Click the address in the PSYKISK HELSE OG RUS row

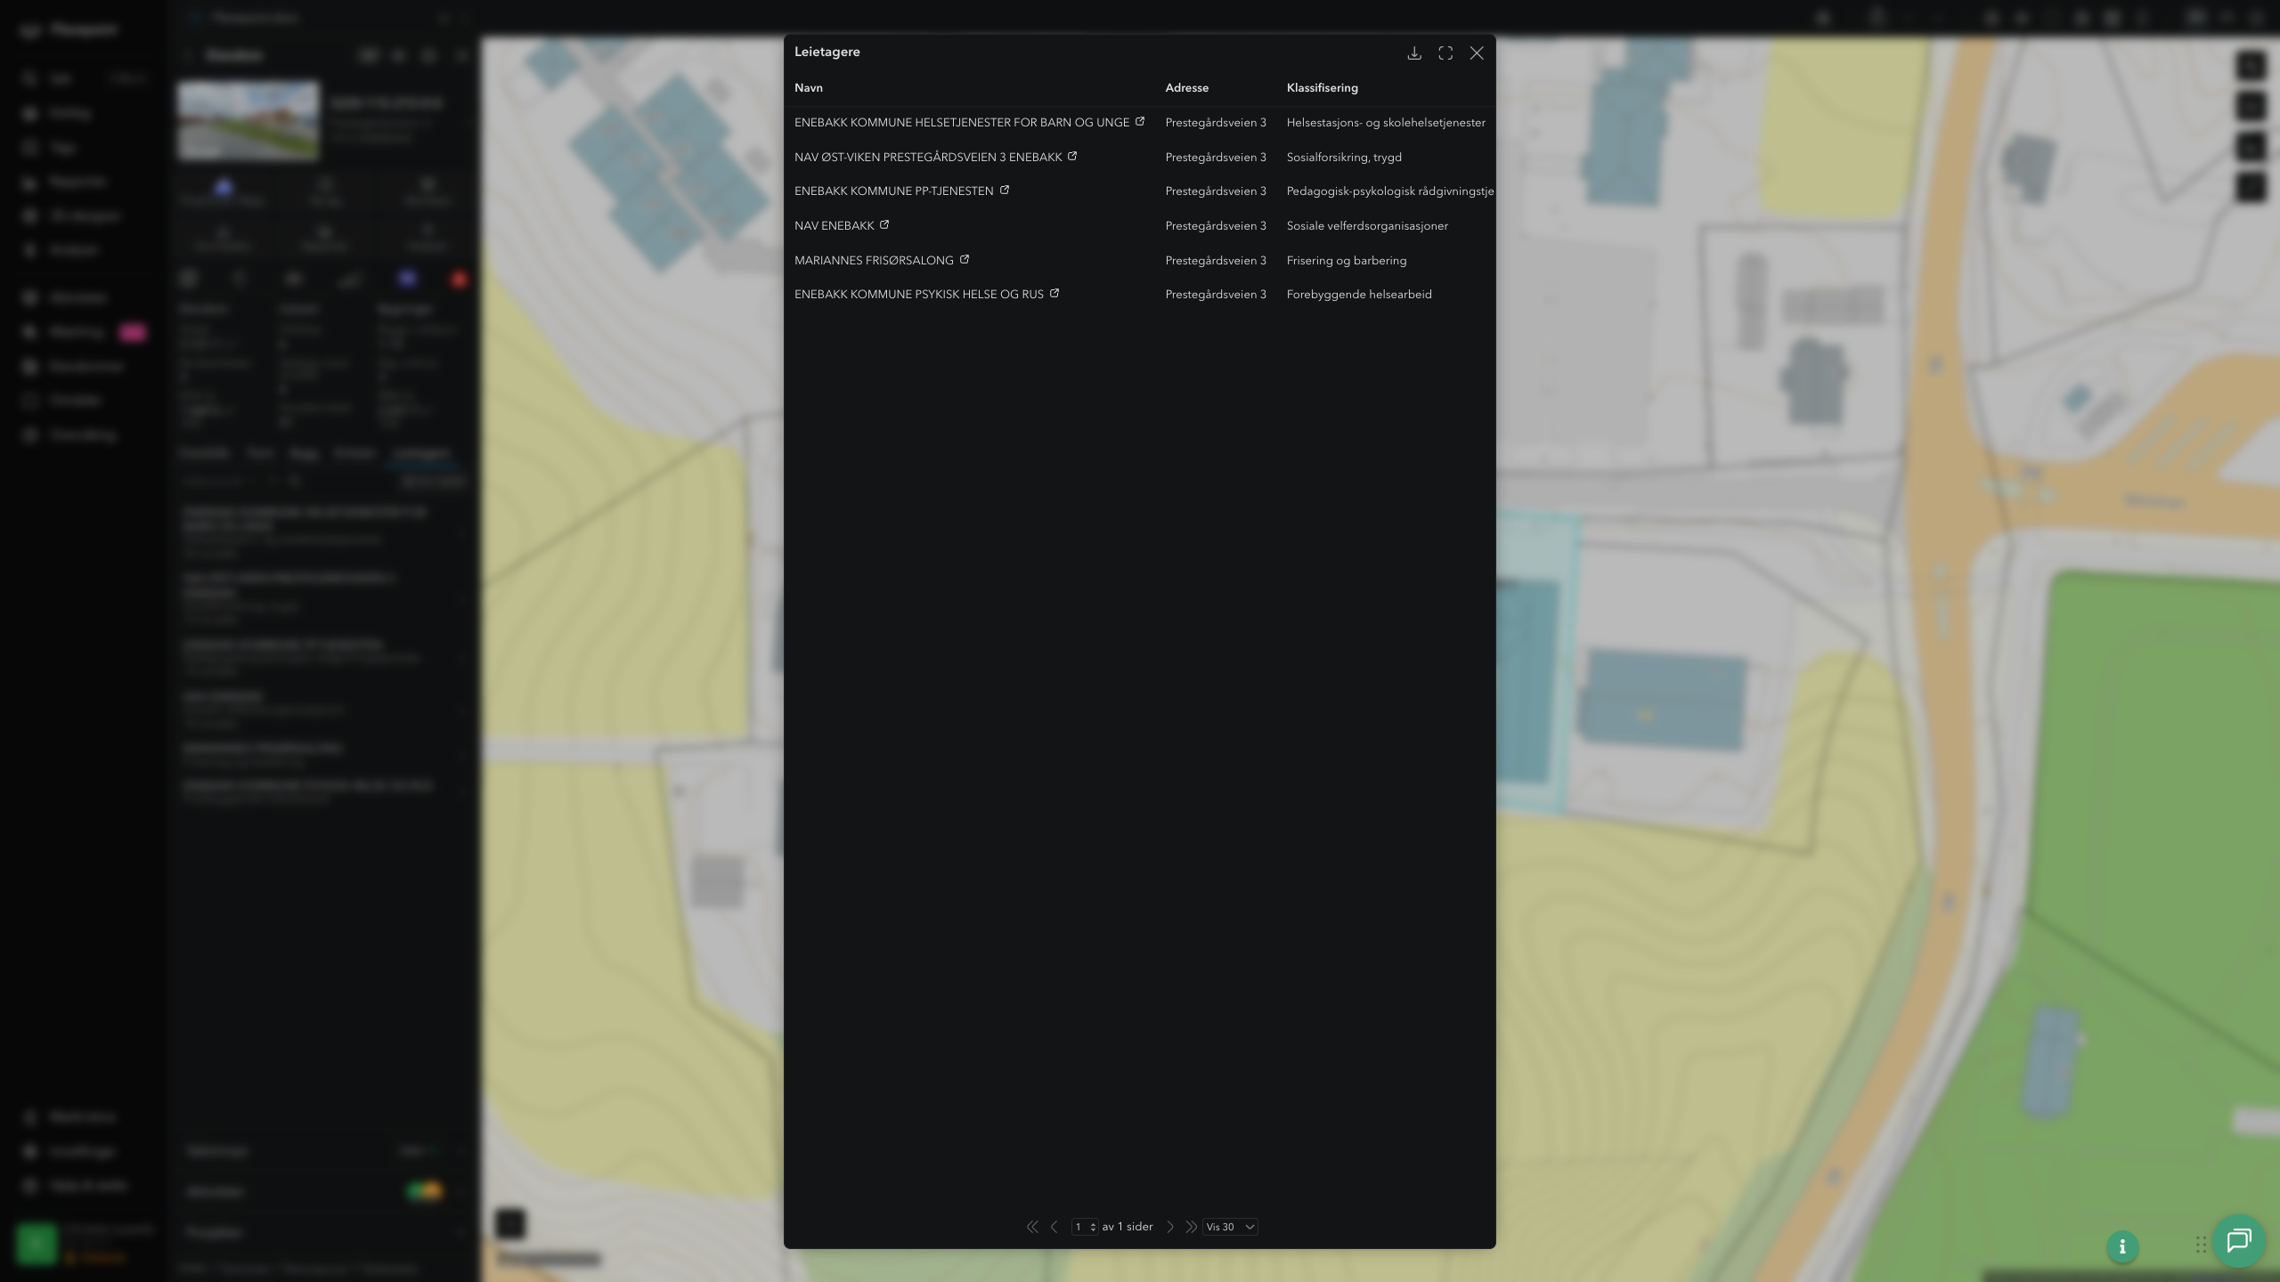tap(1216, 295)
